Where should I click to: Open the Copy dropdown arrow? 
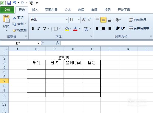point(26,24)
